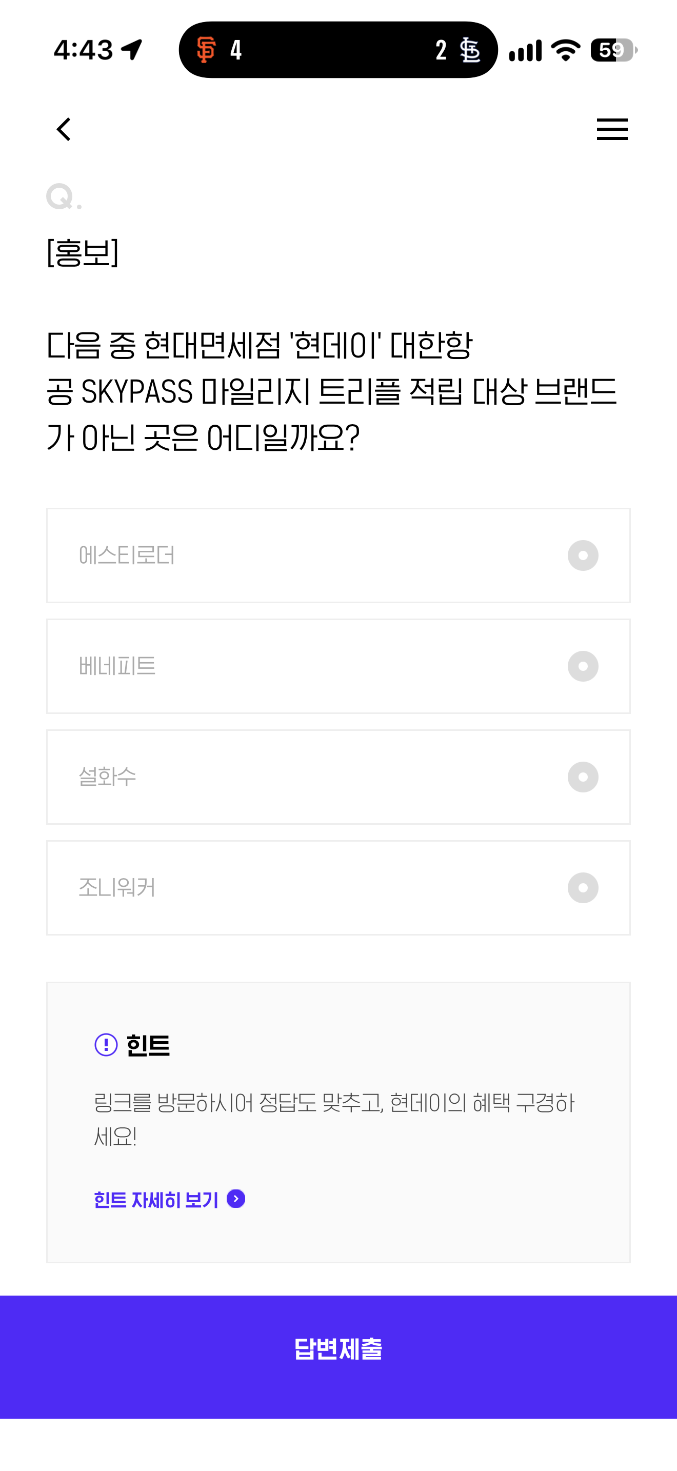Tap the Wi-Fi status icon
Screen dimensions: 677x1471
click(x=566, y=50)
